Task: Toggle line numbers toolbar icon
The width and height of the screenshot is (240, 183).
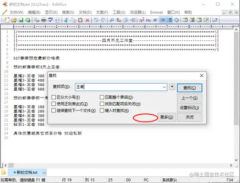Action: coord(169,20)
